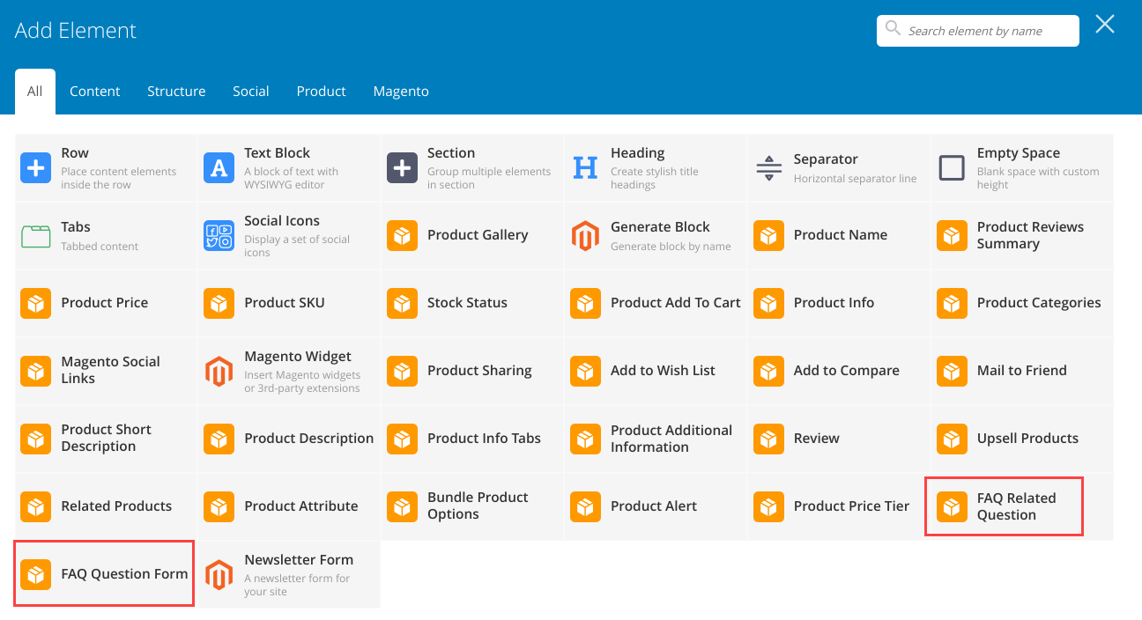The image size is (1142, 620).
Task: Switch to the Magento tab
Action: tap(401, 91)
